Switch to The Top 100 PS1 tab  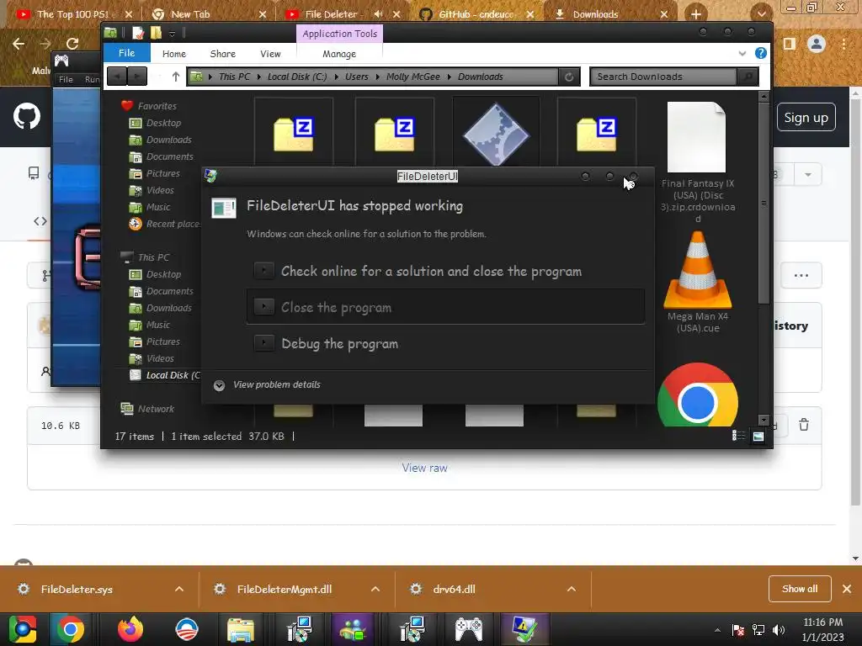(72, 14)
